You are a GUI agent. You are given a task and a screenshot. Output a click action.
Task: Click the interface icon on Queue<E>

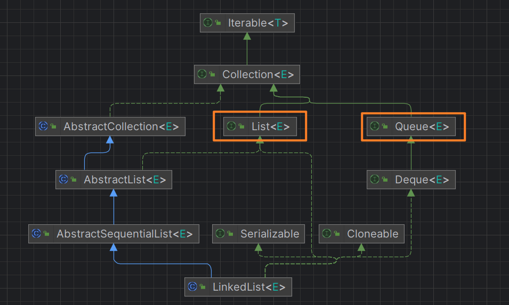coord(375,126)
